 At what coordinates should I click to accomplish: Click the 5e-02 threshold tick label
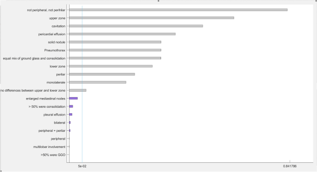(82, 166)
